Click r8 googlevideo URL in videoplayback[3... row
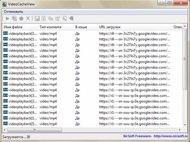This screenshot has height=142, width=190. [x=135, y=79]
